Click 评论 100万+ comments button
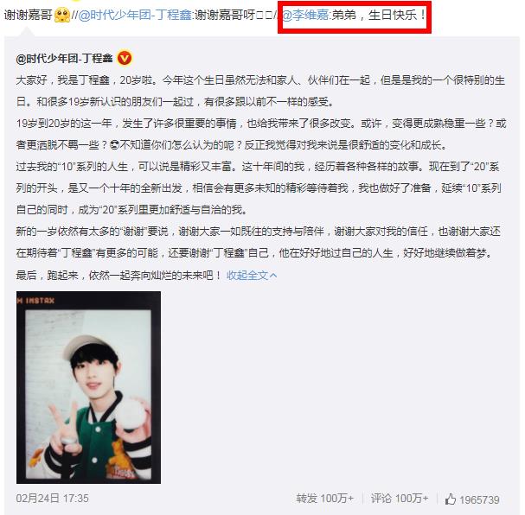 click(400, 499)
